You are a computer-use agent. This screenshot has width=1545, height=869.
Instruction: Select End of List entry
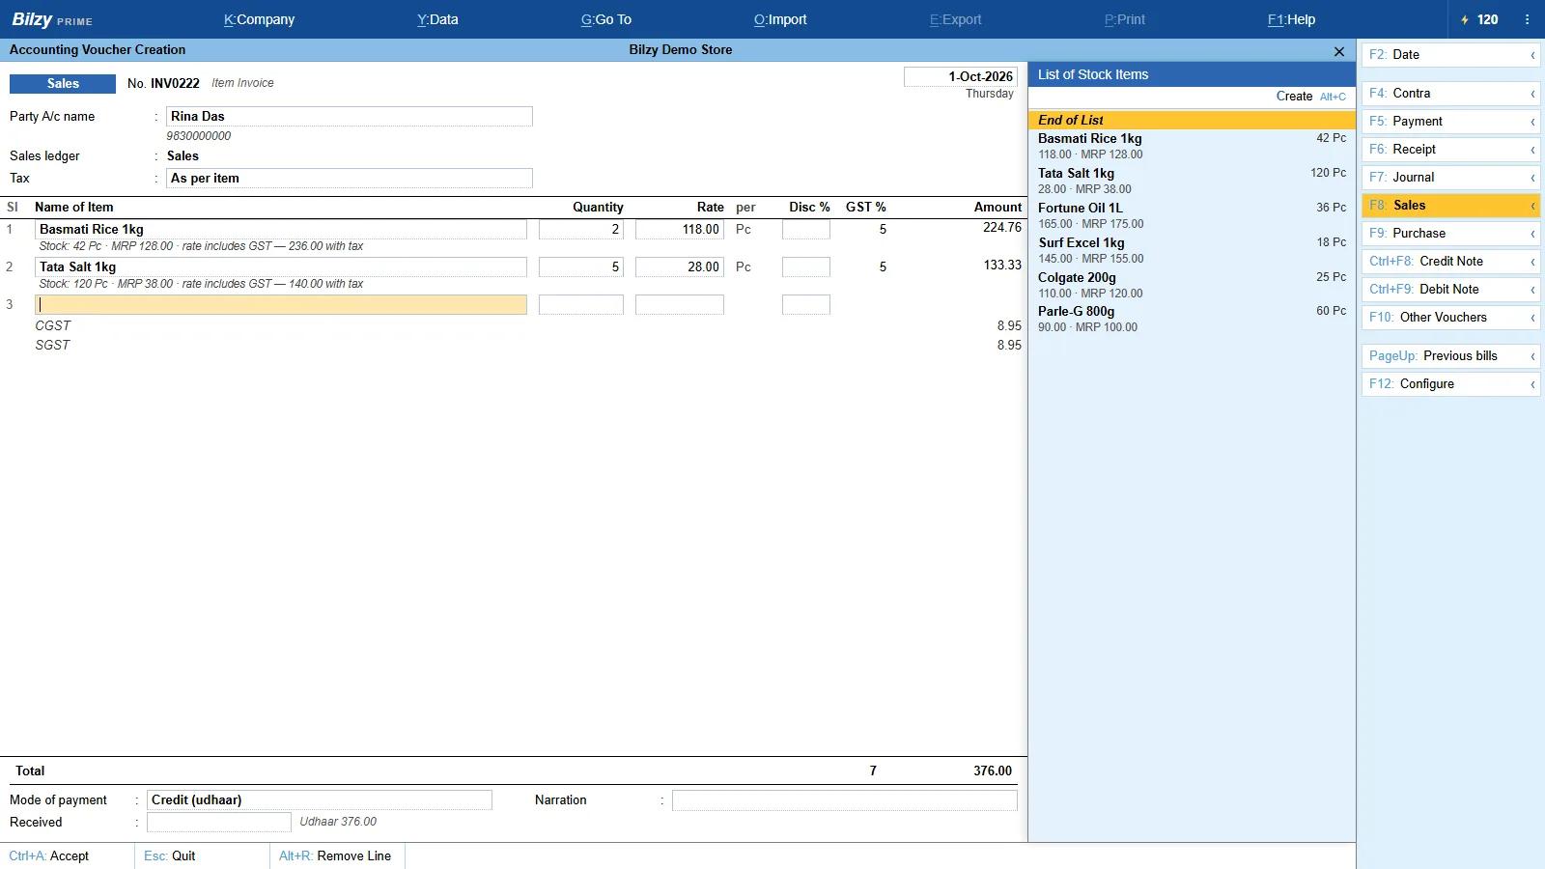coord(1192,120)
